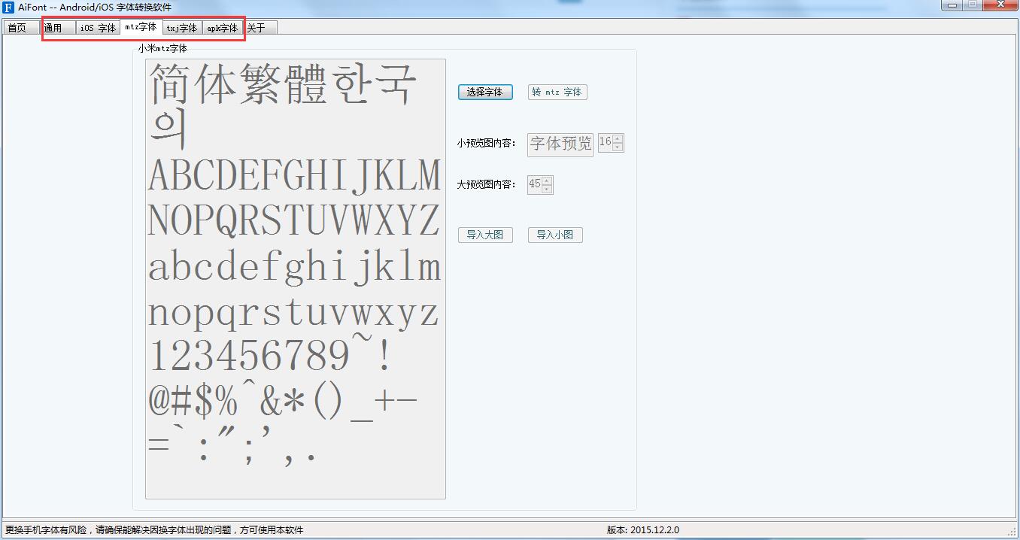Click the 小米mtz字体 font preview image
Image resolution: width=1020 pixels, height=540 pixels.
[x=293, y=278]
